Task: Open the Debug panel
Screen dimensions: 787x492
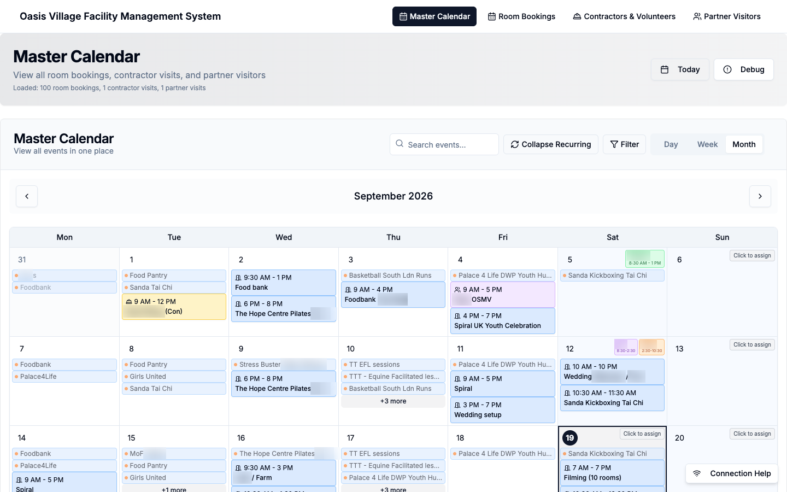Action: coord(744,69)
